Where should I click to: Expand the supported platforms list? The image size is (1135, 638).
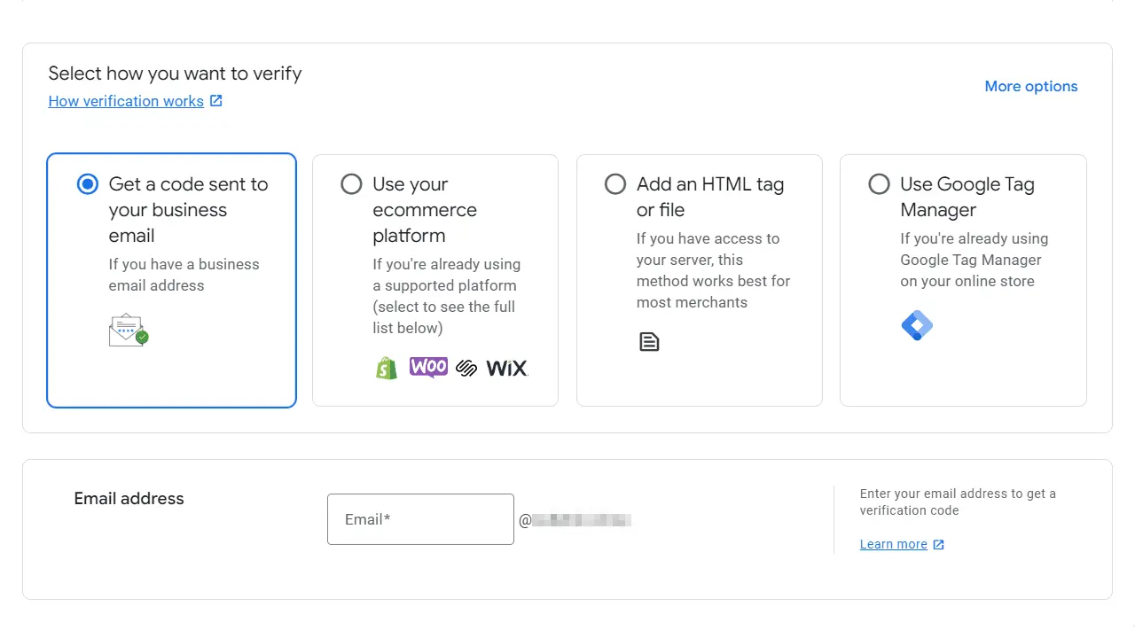434,279
